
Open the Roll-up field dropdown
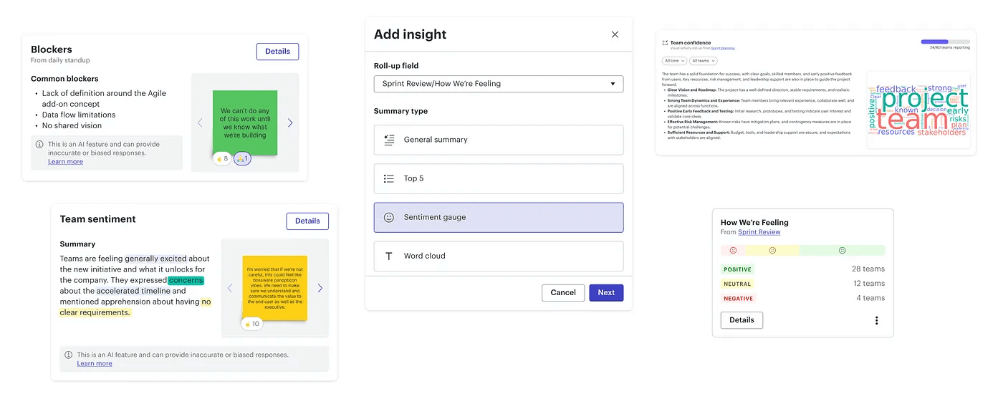pyautogui.click(x=499, y=84)
